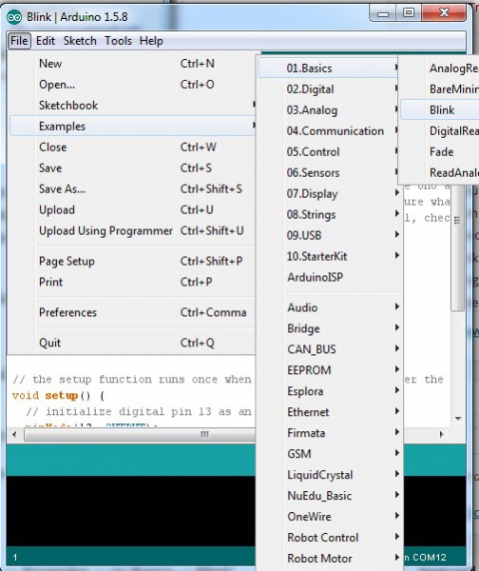The height and width of the screenshot is (571, 479).
Task: Choose New from the File menu
Action: 132,64
